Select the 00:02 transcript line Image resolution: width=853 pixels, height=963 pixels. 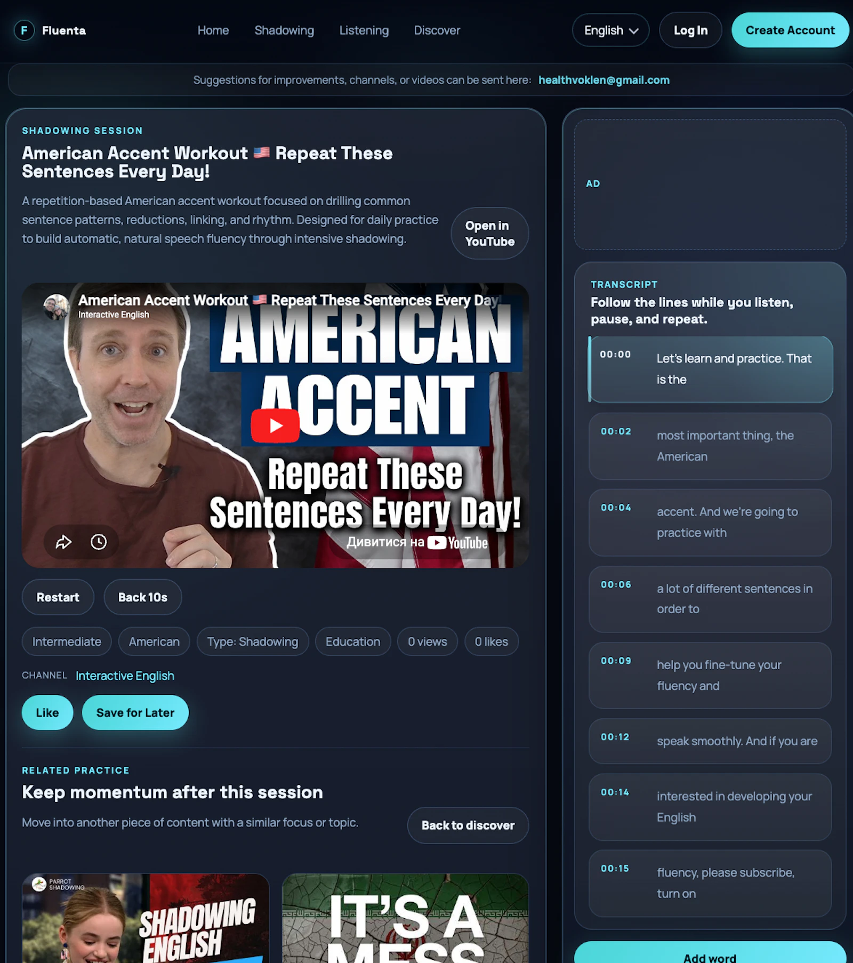coord(710,446)
